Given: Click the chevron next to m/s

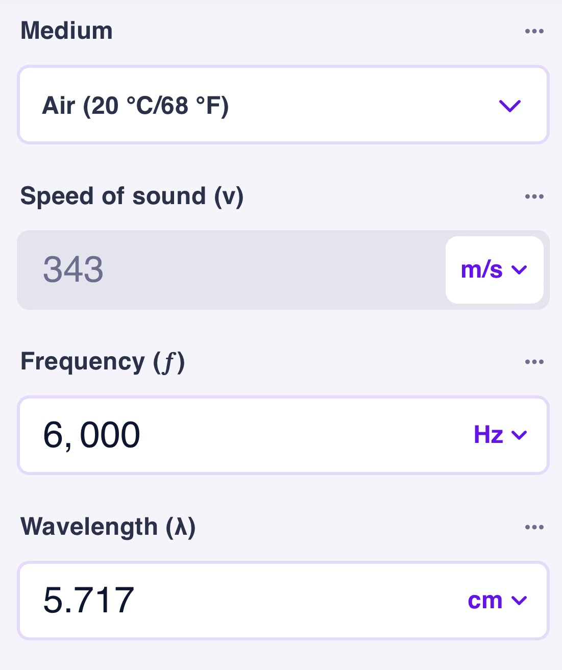Looking at the screenshot, I should coord(519,270).
